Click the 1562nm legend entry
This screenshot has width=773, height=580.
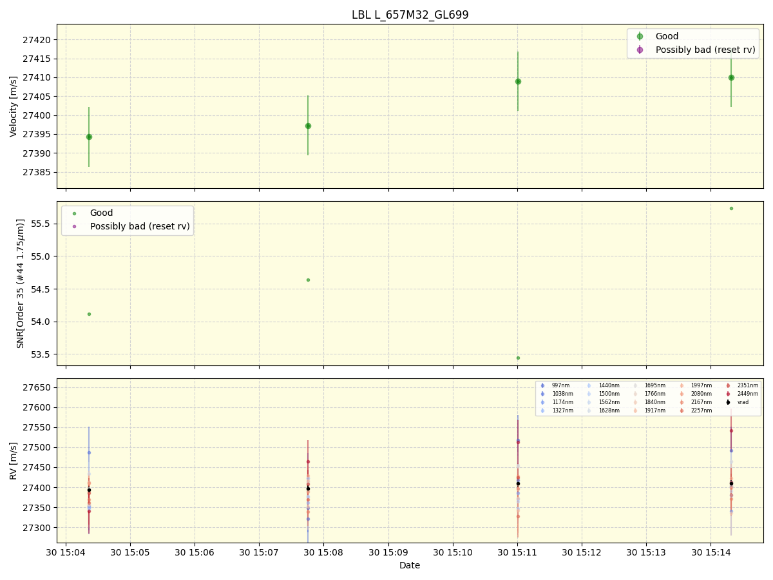pyautogui.click(x=603, y=402)
